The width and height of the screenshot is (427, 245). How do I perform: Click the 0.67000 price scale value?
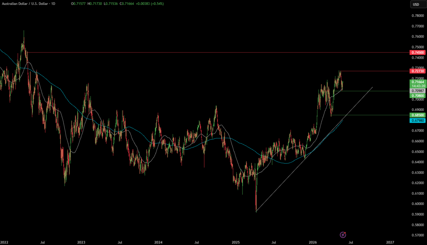click(x=418, y=131)
